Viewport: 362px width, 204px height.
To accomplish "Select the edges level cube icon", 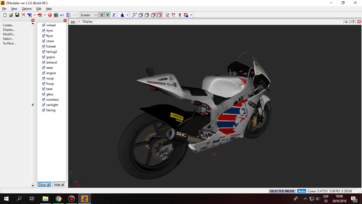I will [x=141, y=15].
